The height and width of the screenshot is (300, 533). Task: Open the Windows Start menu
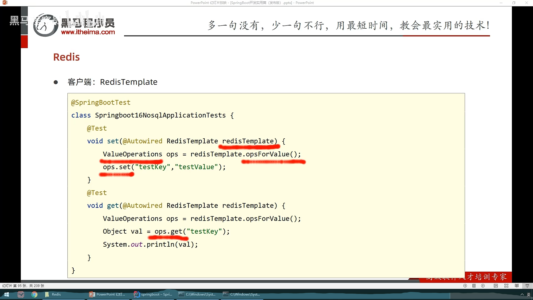pos(7,294)
